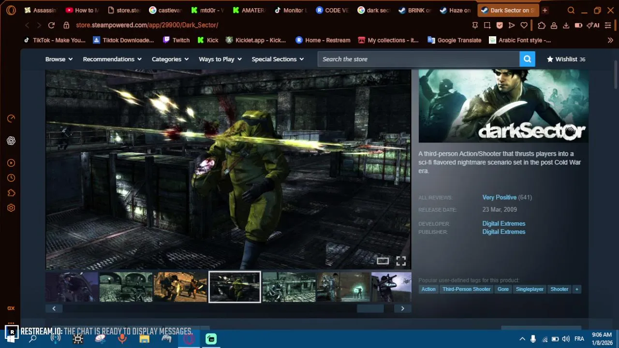Image resolution: width=619 pixels, height=348 pixels.
Task: Reload the Steam store page
Action: 51,25
